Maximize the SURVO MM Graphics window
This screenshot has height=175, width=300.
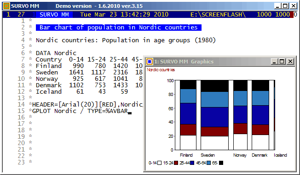[x=282, y=62]
